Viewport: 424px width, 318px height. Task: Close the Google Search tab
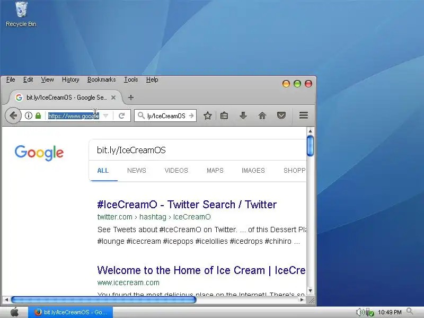point(113,98)
